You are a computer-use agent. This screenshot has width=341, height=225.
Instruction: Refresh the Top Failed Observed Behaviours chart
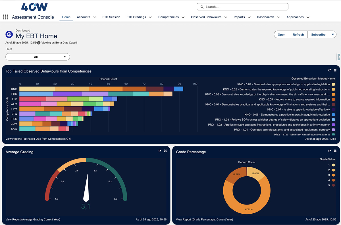[x=330, y=70]
